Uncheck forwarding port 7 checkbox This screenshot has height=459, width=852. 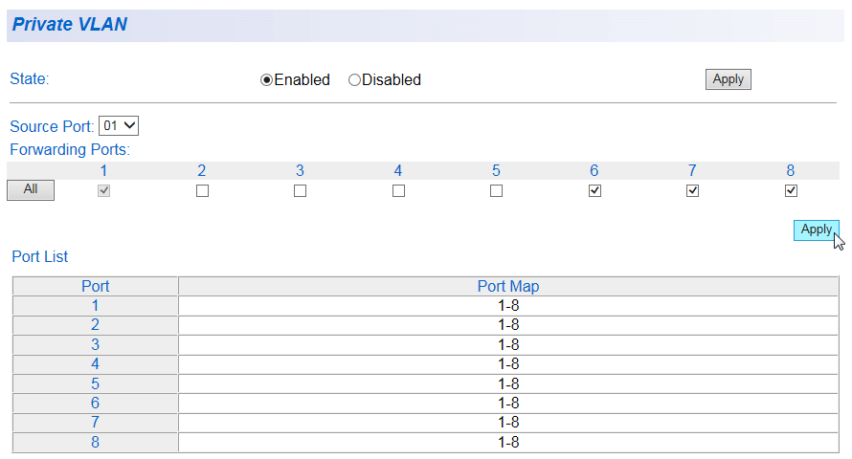692,190
